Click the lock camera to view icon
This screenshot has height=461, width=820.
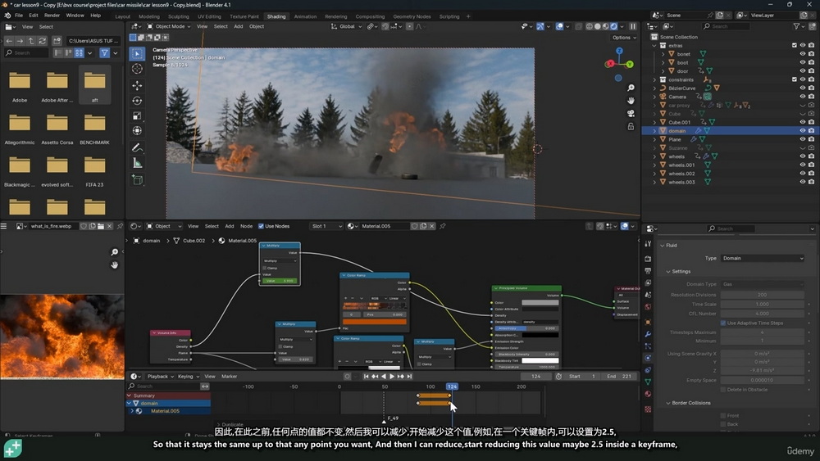coord(631,126)
